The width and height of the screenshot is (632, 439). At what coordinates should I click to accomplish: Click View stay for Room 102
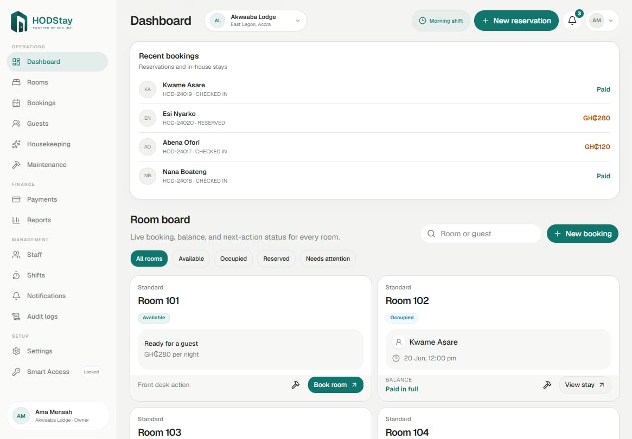click(x=585, y=385)
